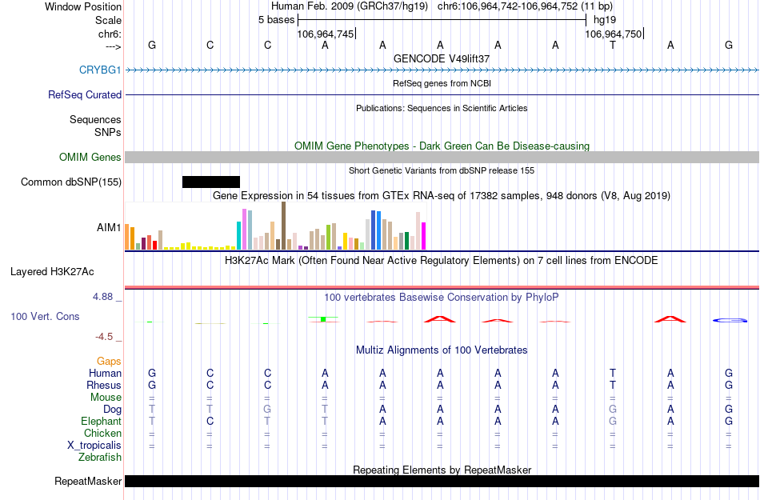This screenshot has height=500, width=760.
Task: Click the 100 vertebrates Basewise Conservation title
Action: 442,298
